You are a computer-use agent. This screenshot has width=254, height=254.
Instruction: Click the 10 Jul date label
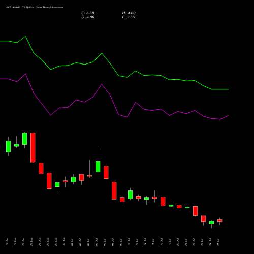click(129, 242)
